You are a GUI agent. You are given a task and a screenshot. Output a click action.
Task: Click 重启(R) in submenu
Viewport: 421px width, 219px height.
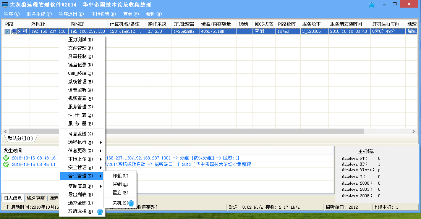tap(120, 193)
